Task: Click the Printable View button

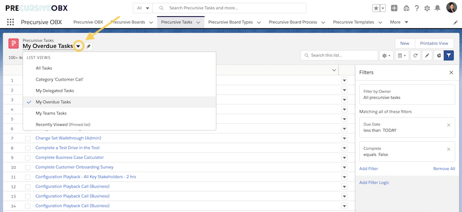Action: 434,44
